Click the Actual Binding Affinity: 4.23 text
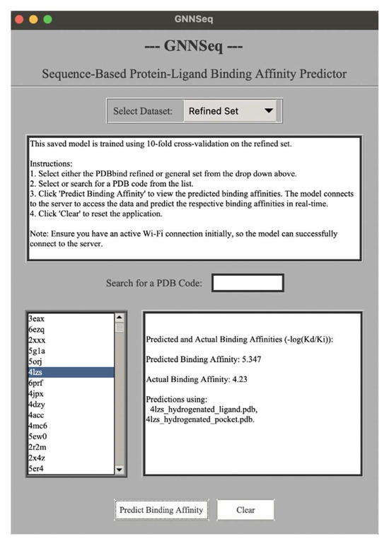Screen dimensions: 389x546 tap(197, 379)
